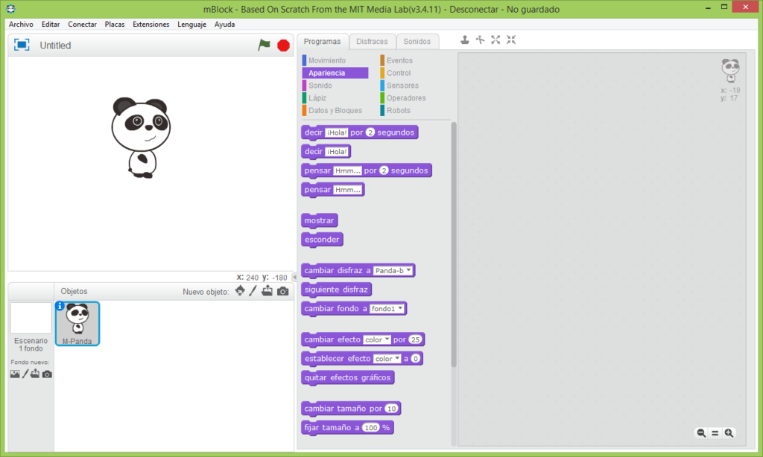The image size is (763, 457).
Task: Select the Movimiento block category
Action: point(328,60)
